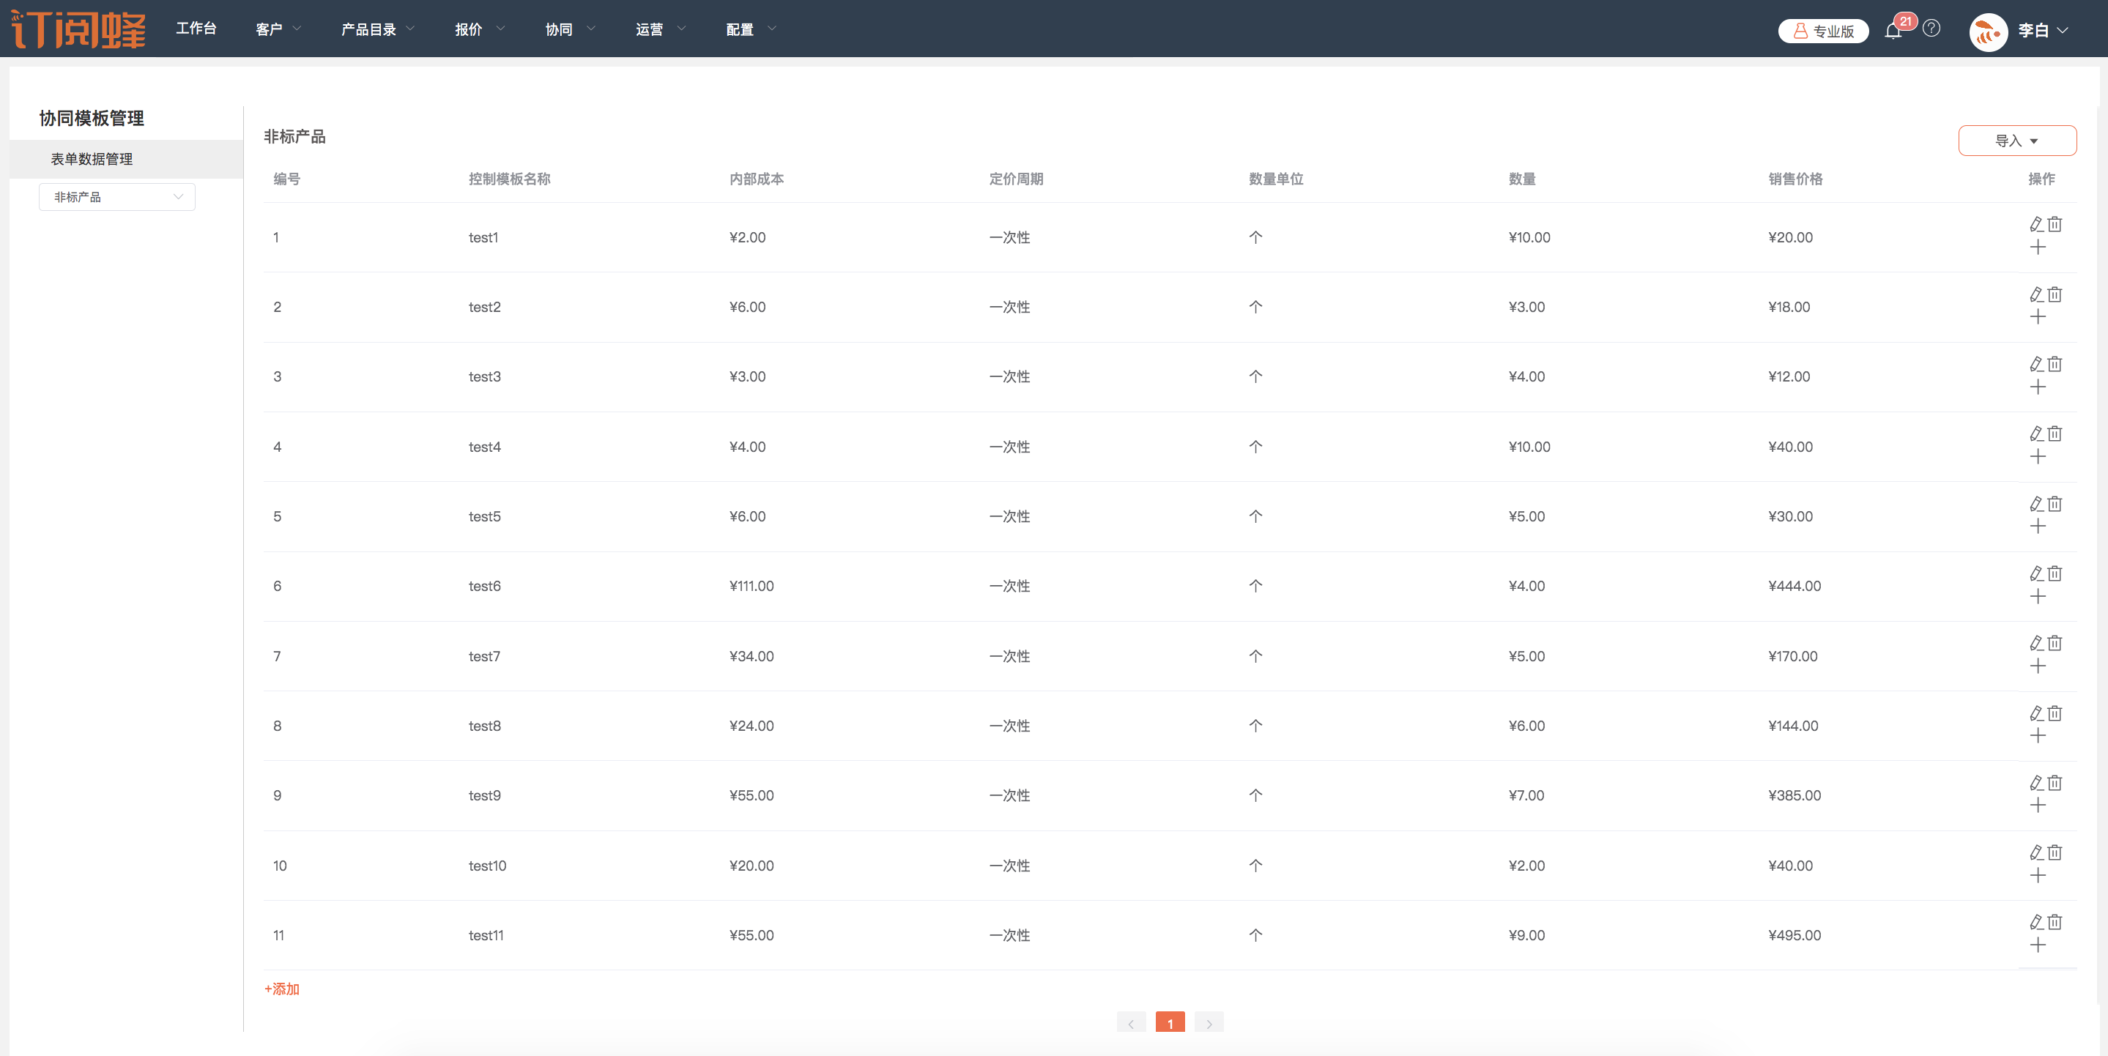Open notifications bell with 21 badge
Screen dimensions: 2108x1056
click(1893, 31)
